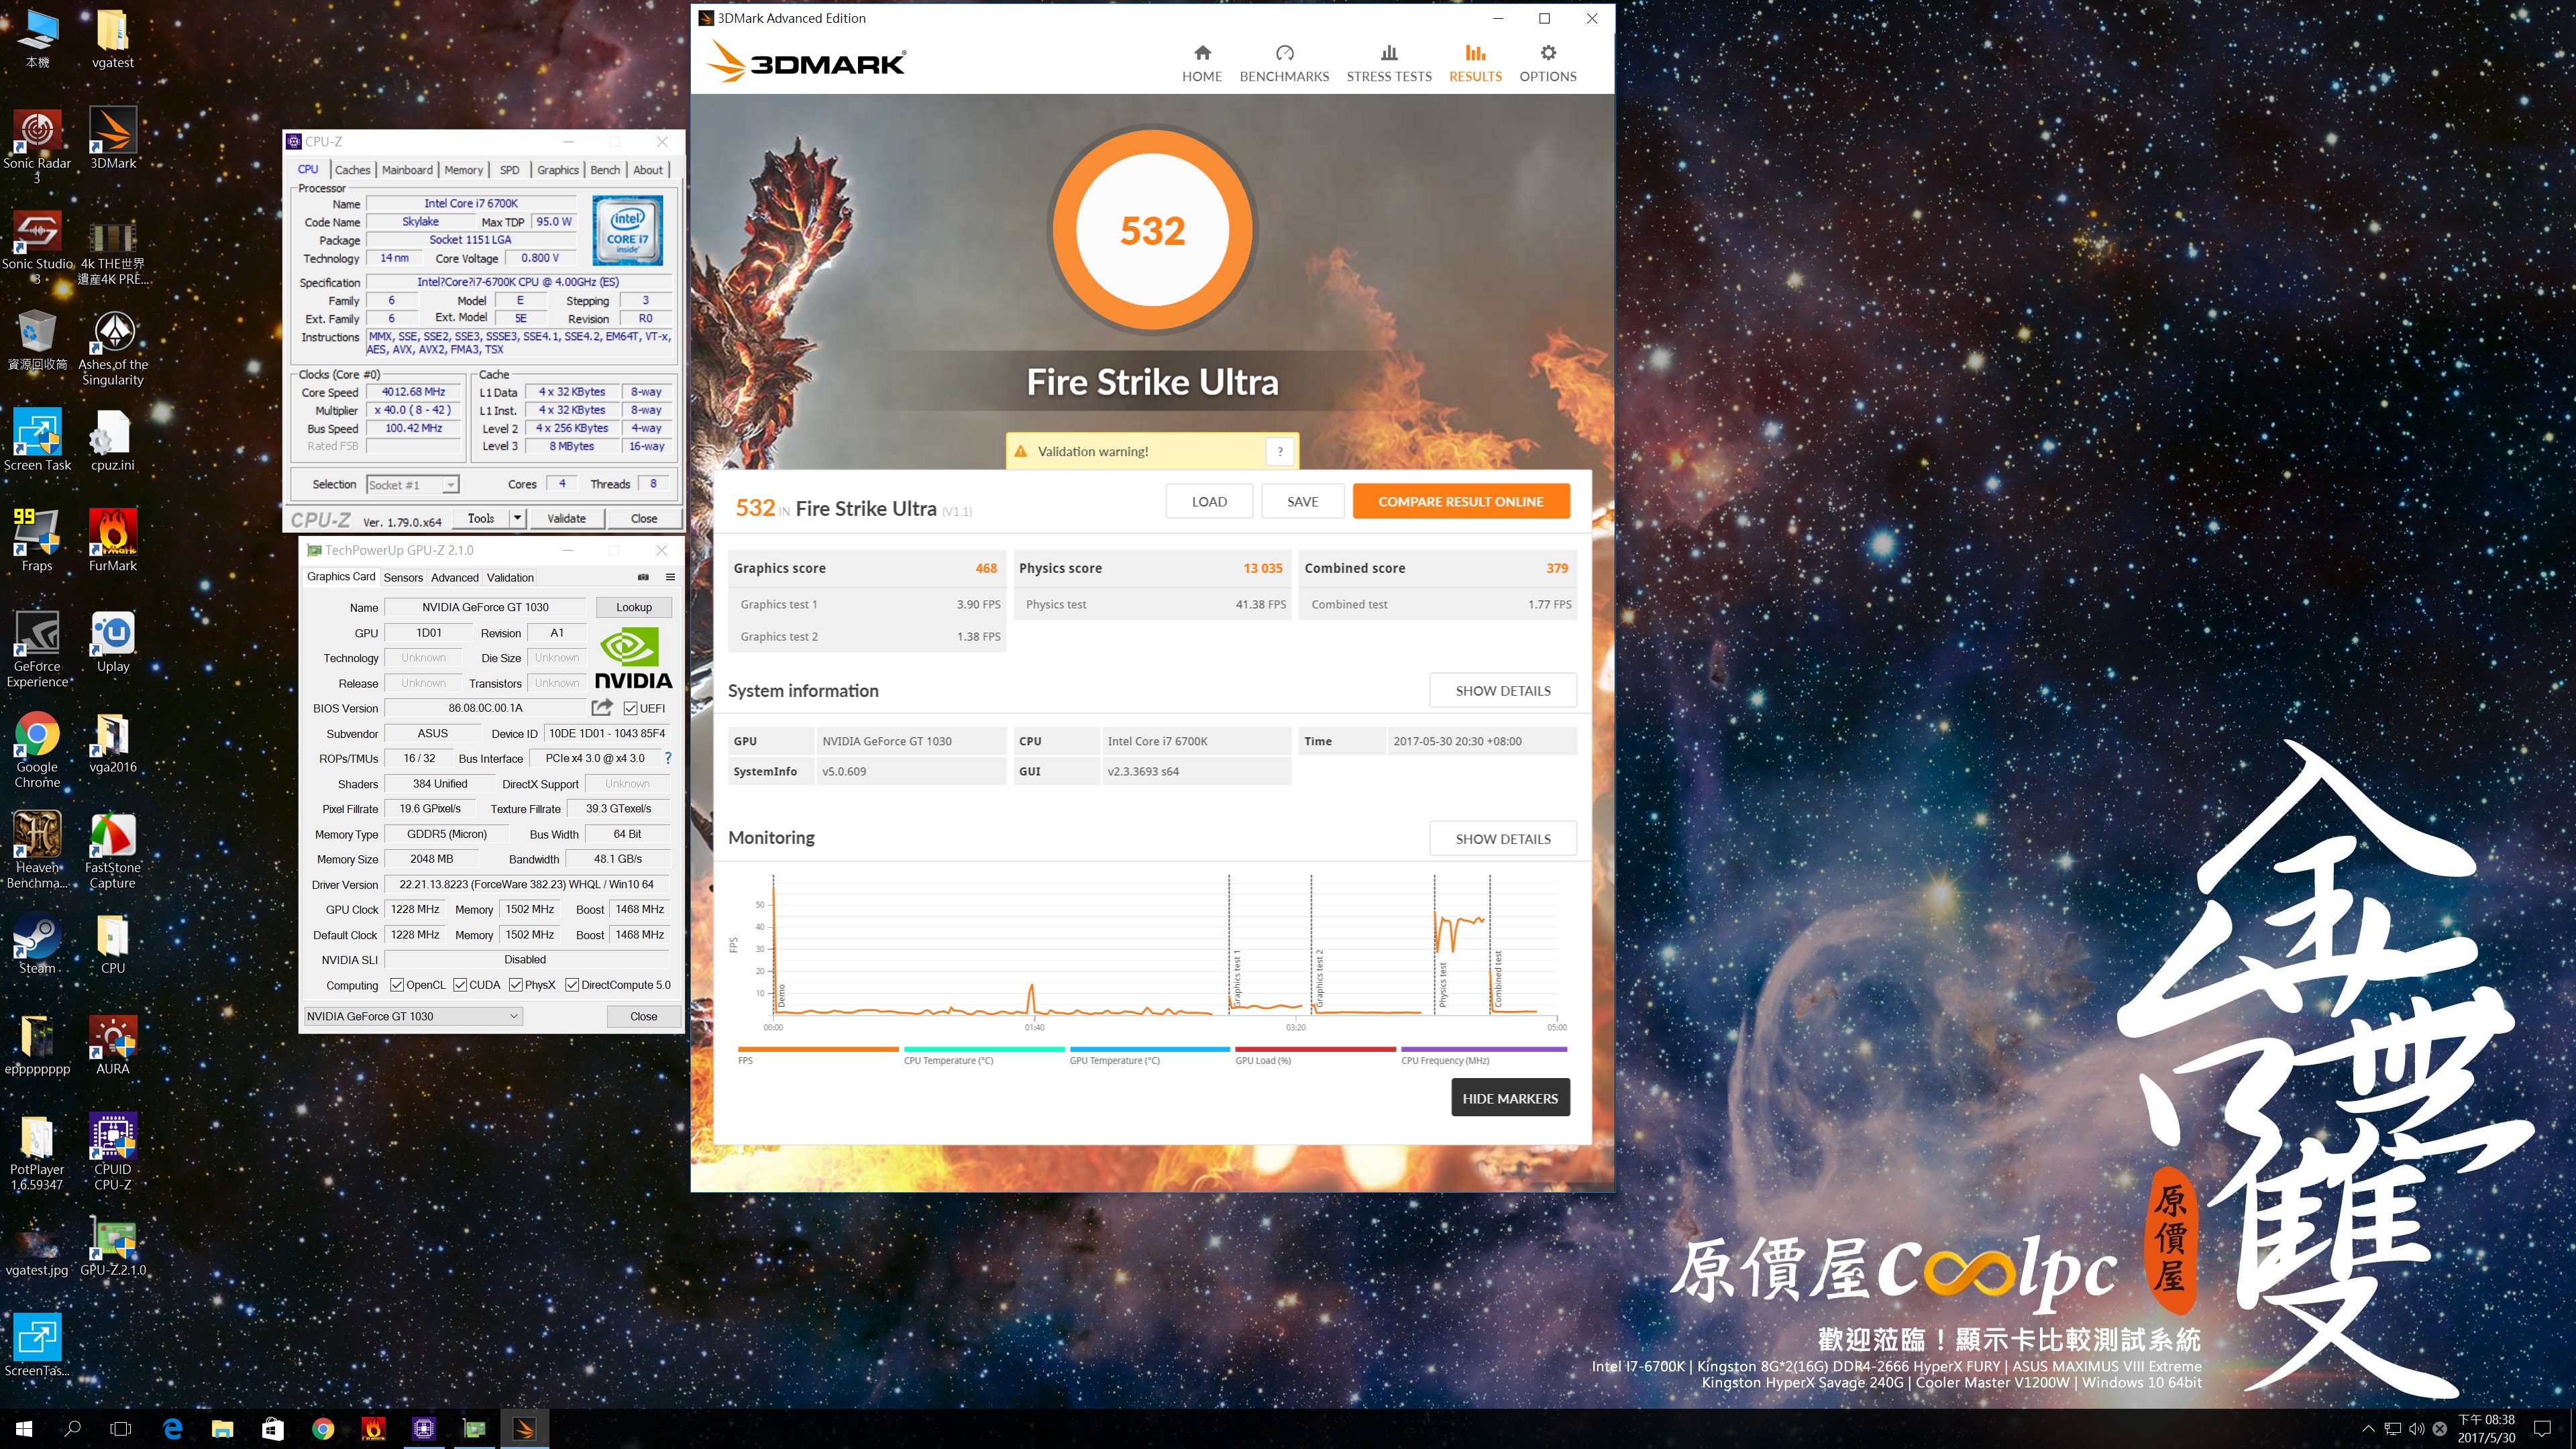Open taskbar search magnifier
The width and height of the screenshot is (2576, 1449).
(x=72, y=1428)
